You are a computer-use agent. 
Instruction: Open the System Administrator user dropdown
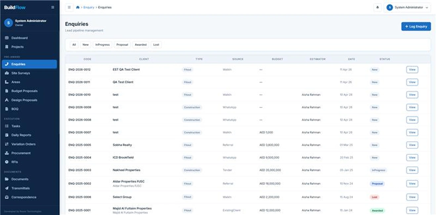click(x=407, y=7)
